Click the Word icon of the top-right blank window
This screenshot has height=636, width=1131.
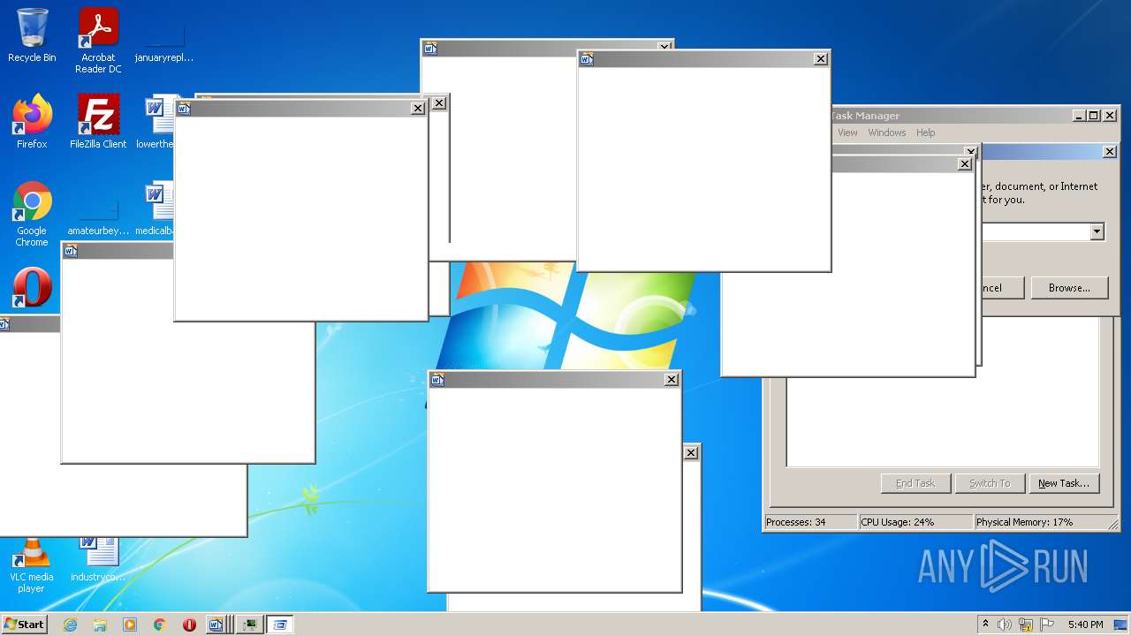pos(587,59)
